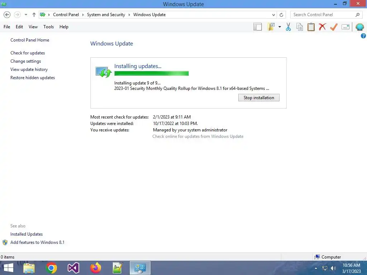Click the volume speaker icon in tray
Screen dimensions: 367x275
pos(333,268)
